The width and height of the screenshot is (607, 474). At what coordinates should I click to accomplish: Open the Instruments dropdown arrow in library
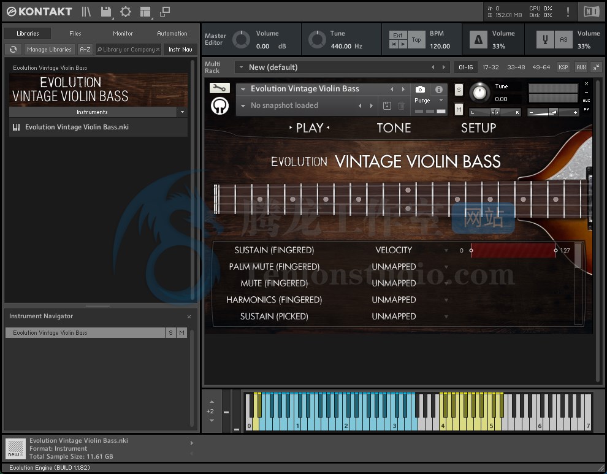pyautogui.click(x=182, y=112)
